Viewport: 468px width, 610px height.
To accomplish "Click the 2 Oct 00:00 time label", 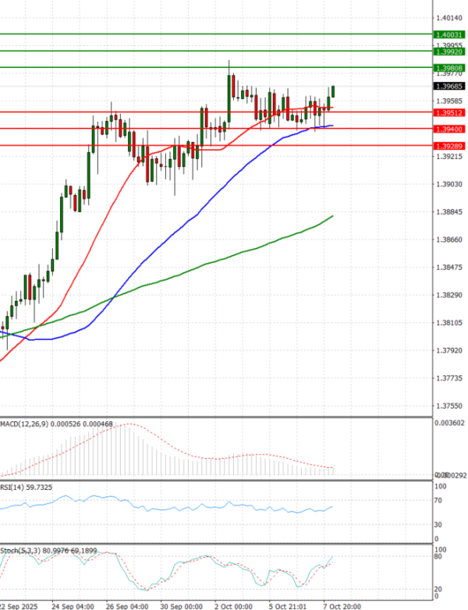I will 235,605.
